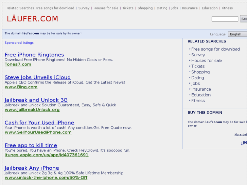Viewport: 247px width, 185px height.
Task: Open the Free iPhone Ringtones ad link
Action: 34,55
